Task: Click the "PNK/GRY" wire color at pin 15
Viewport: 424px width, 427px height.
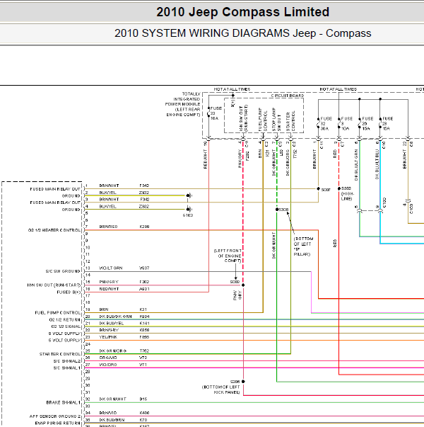Action: pyautogui.click(x=109, y=282)
